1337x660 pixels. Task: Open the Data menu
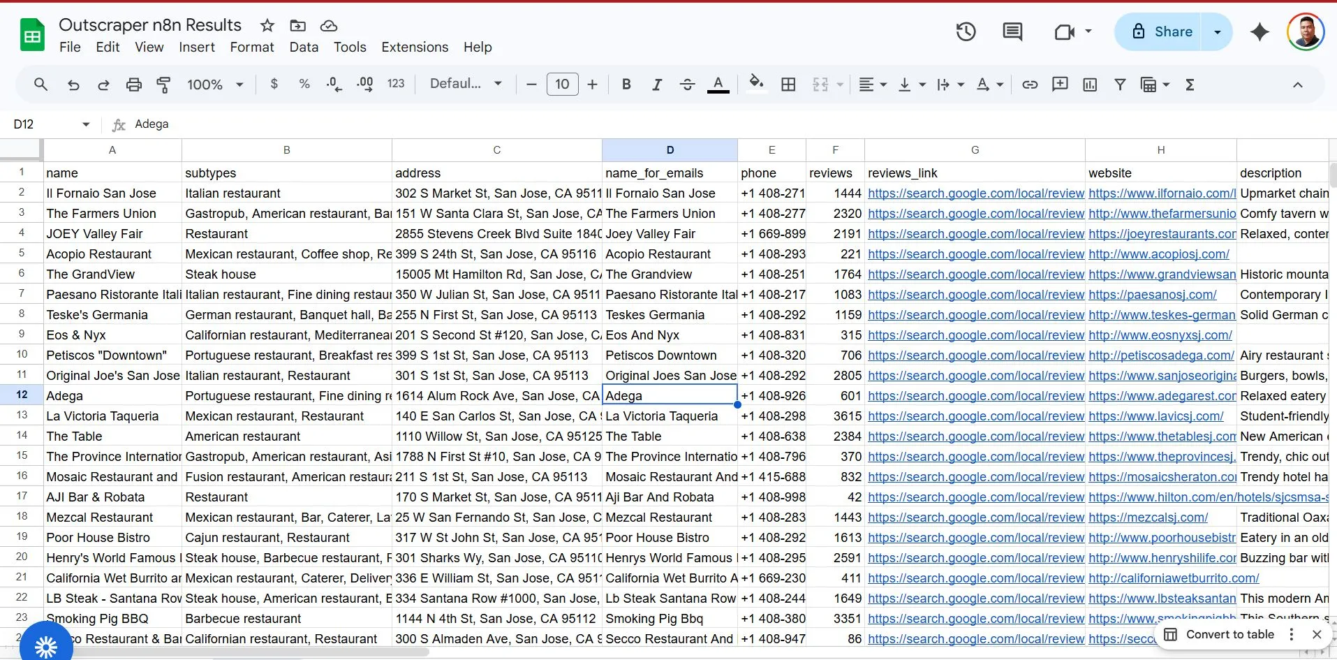[x=304, y=47]
